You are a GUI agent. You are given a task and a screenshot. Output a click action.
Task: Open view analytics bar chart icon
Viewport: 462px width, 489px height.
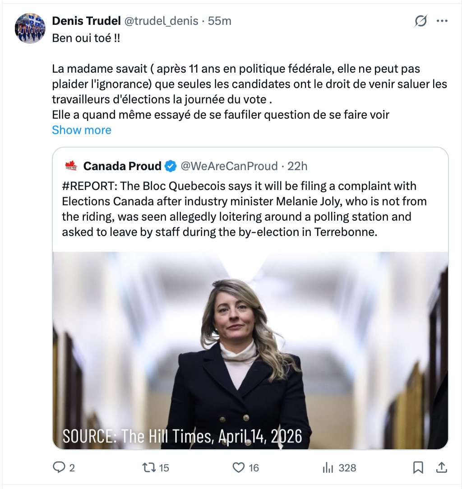328,468
